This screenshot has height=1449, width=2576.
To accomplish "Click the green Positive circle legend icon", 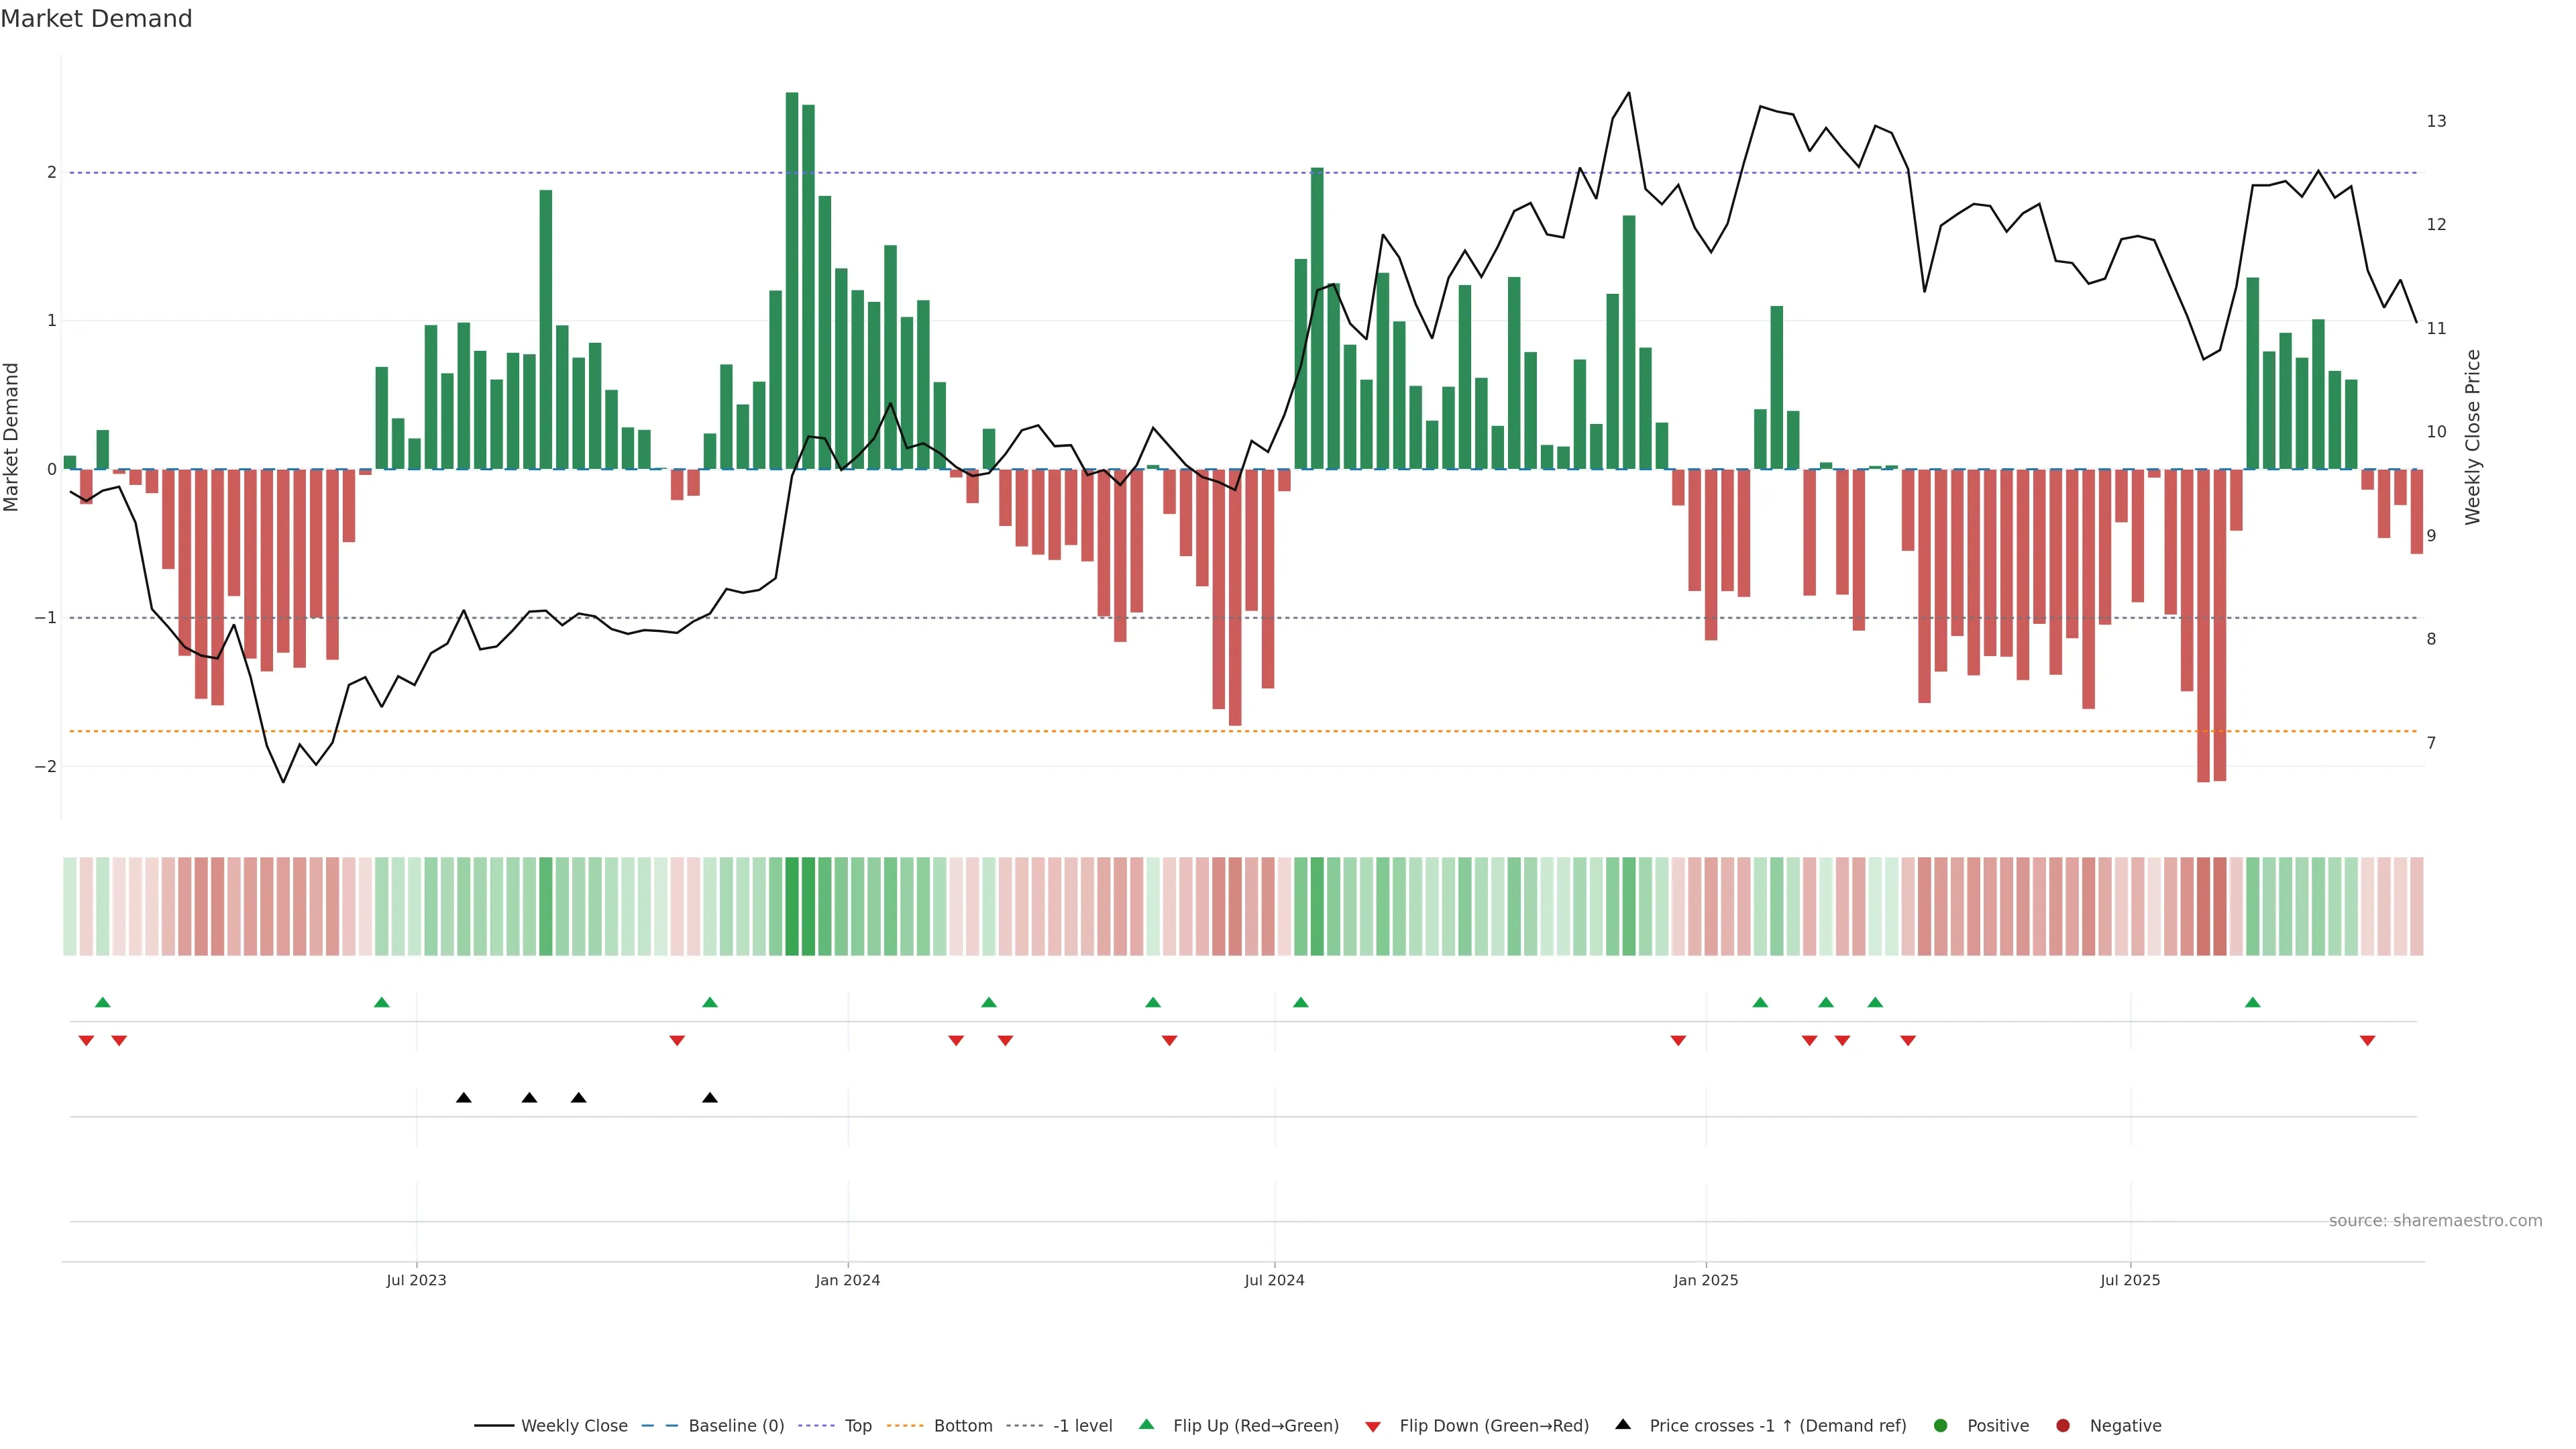I will (x=1940, y=1425).
